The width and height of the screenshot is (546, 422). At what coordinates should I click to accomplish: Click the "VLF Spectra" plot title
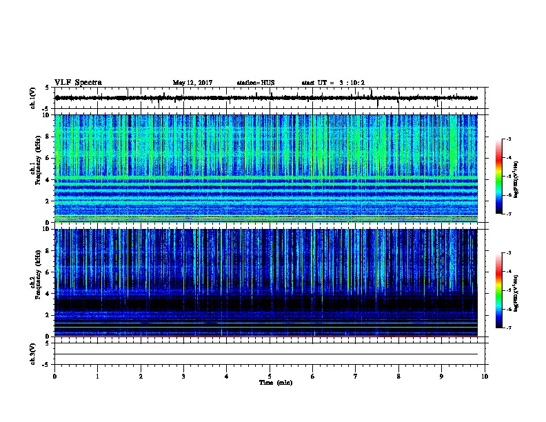point(78,83)
